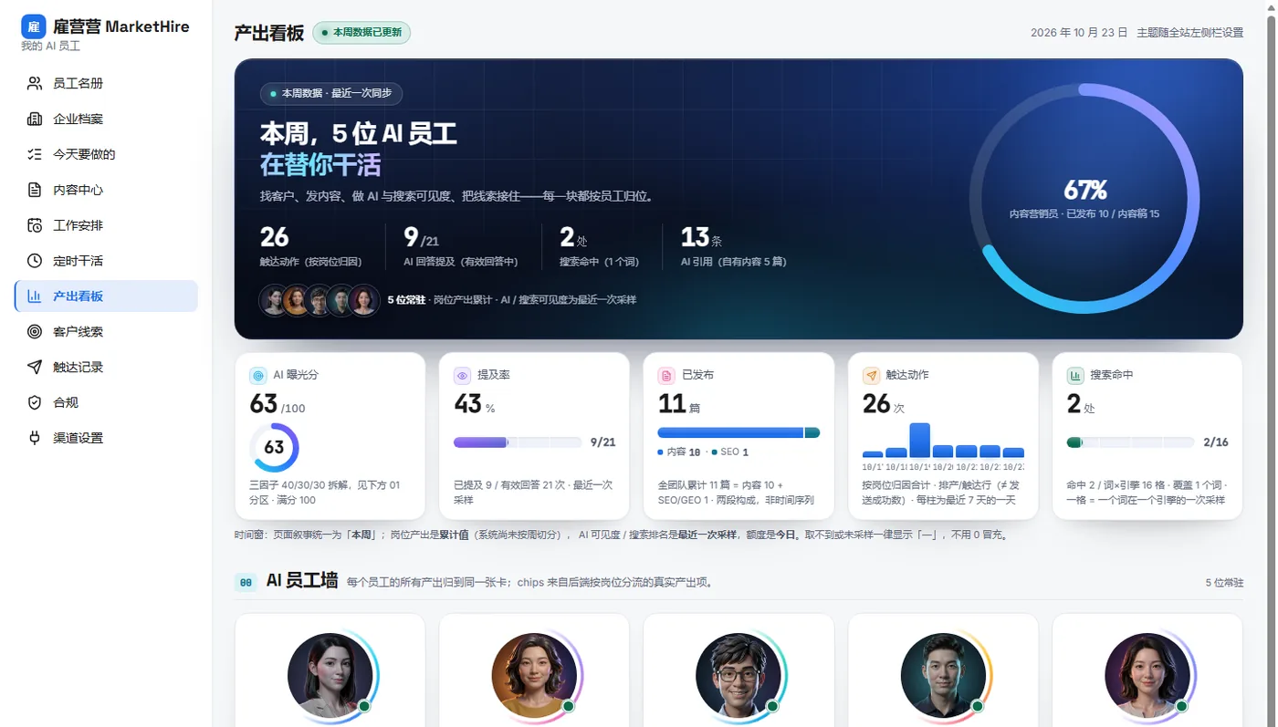
Task: Click the 在替你干活 headline text
Action: pos(320,165)
